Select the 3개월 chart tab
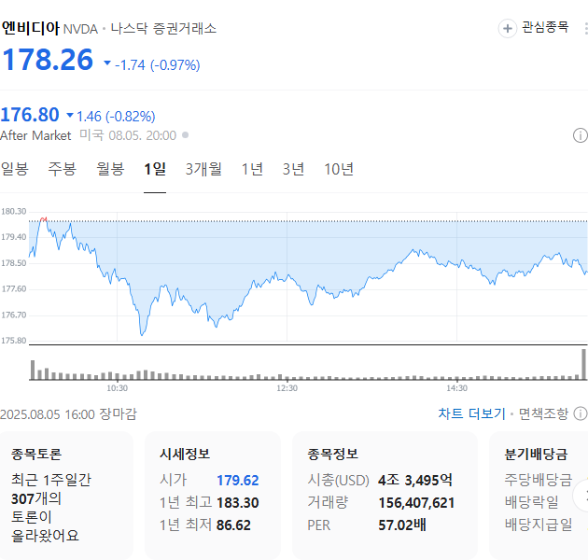Viewport: 588px width, 560px height. pyautogui.click(x=203, y=169)
